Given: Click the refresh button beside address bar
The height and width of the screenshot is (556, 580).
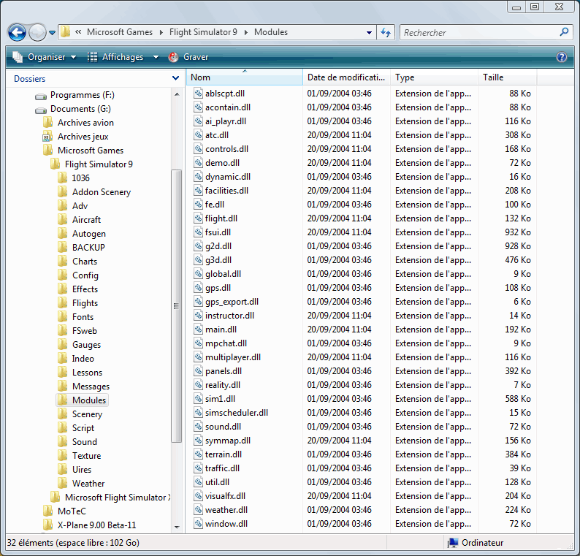Looking at the screenshot, I should [386, 32].
